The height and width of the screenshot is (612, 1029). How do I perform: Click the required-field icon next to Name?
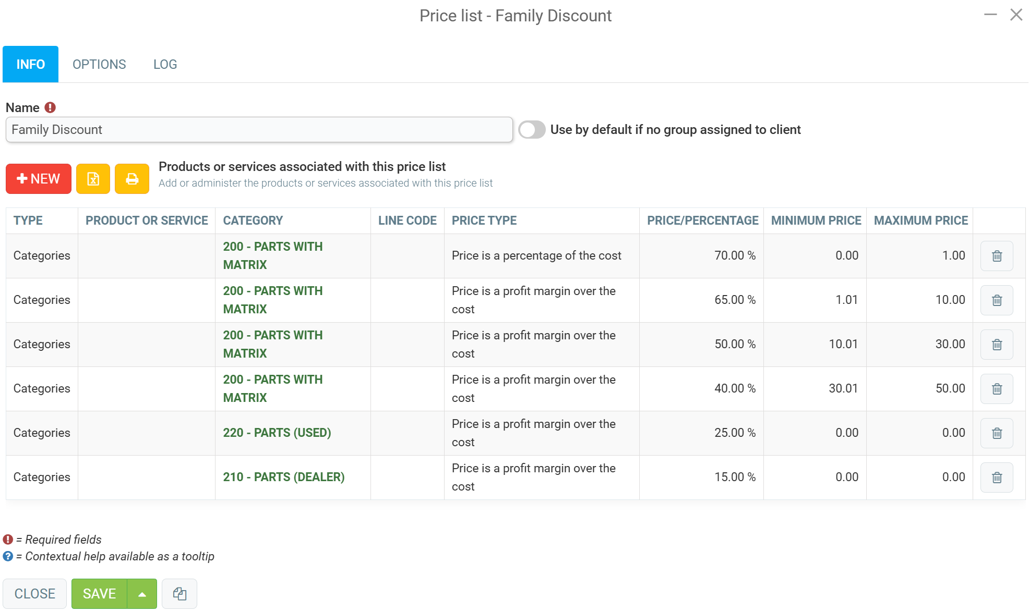pyautogui.click(x=50, y=107)
